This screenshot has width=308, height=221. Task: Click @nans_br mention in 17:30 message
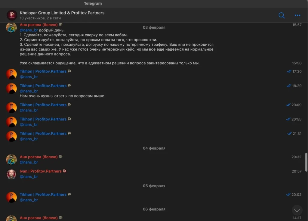pos(29,77)
